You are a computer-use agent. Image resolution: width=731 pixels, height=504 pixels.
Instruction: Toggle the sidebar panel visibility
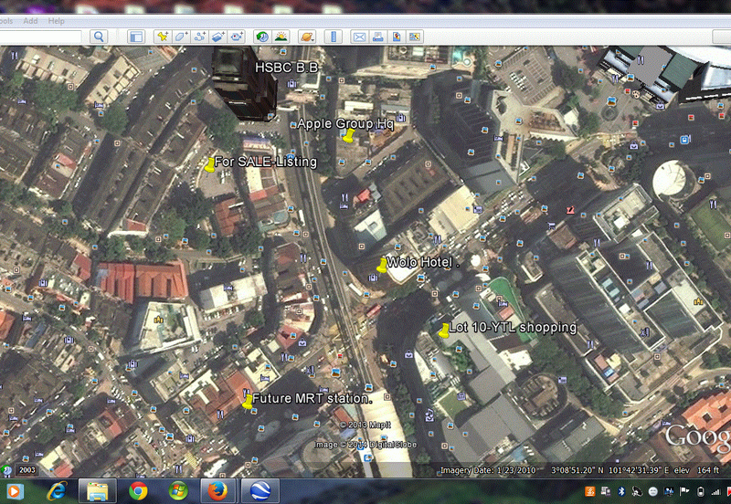[x=136, y=37]
